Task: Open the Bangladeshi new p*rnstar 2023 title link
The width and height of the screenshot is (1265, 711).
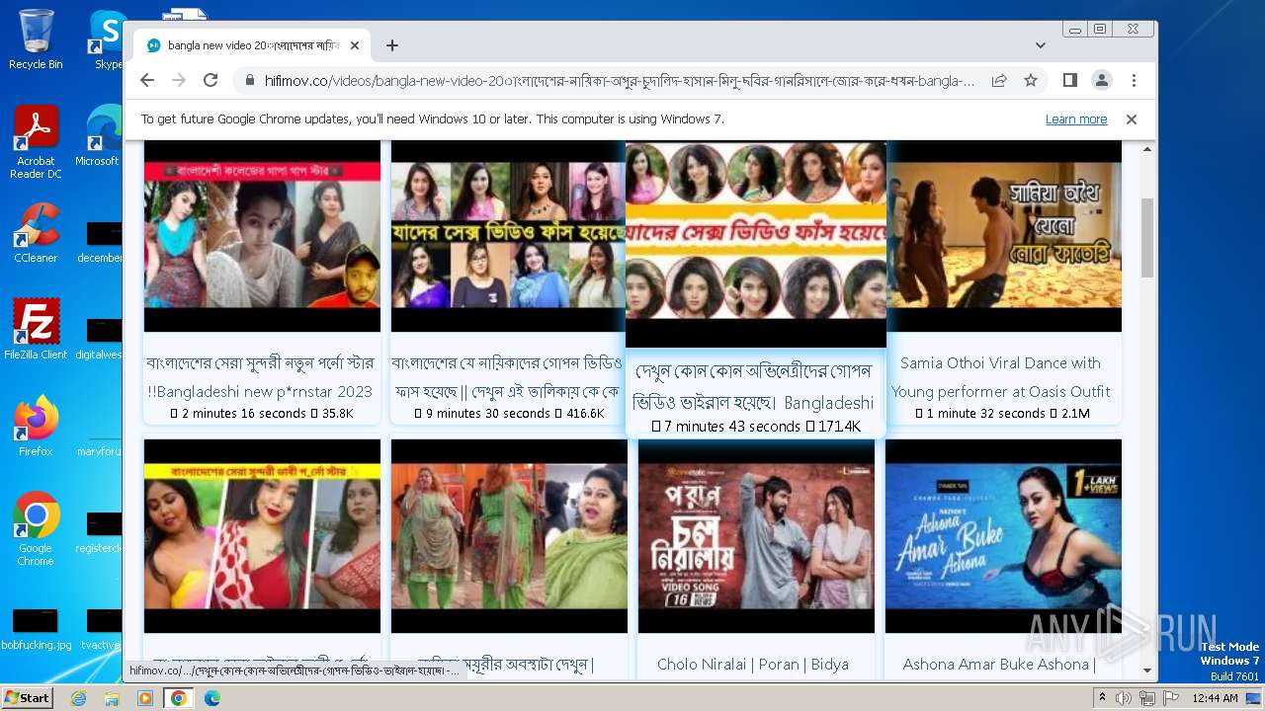Action: pos(260,377)
